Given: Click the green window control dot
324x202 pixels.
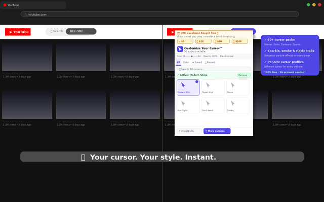Looking at the screenshot, I should (308, 5).
